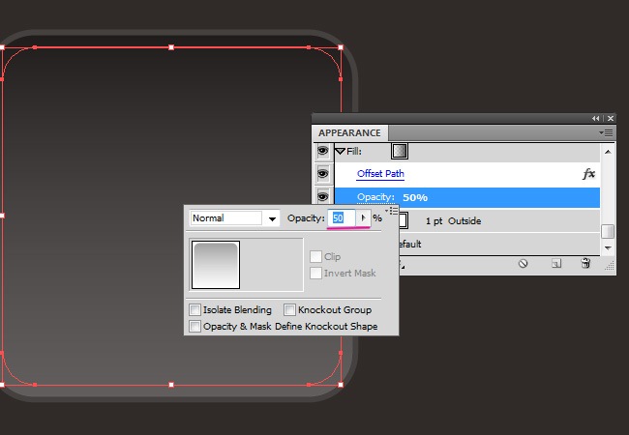Enable Opacity & Mask Define Knockout Shape
The width and height of the screenshot is (629, 435).
point(195,327)
